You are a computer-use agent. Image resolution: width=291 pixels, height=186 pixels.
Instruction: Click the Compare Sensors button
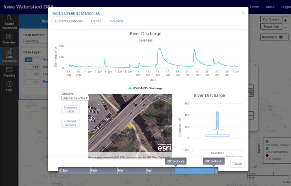70,123
